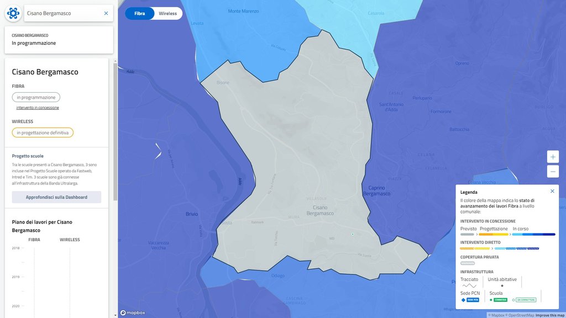The image size is (566, 318).
Task: Click the Cisano Bergamasco search input
Action: [x=64, y=13]
